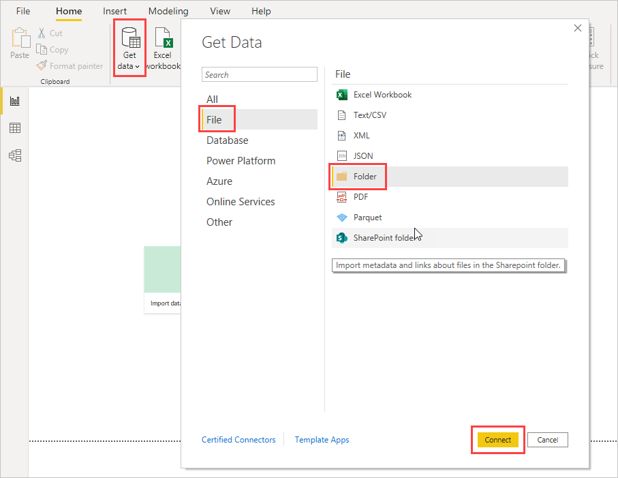Show the Azure category connectors
The height and width of the screenshot is (478, 618).
pyautogui.click(x=219, y=181)
